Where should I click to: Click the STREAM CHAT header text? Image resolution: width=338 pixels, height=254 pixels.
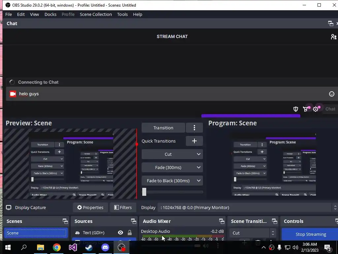[x=172, y=37]
